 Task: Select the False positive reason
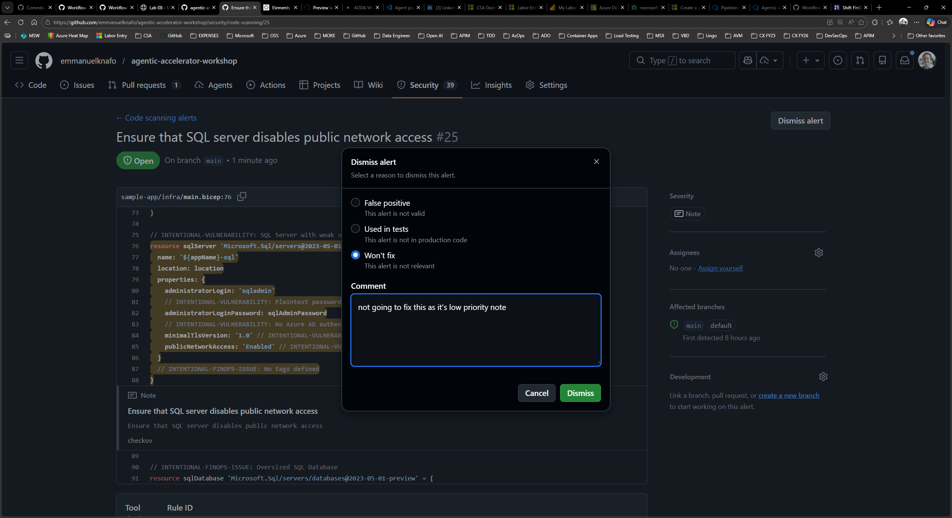pyautogui.click(x=355, y=202)
